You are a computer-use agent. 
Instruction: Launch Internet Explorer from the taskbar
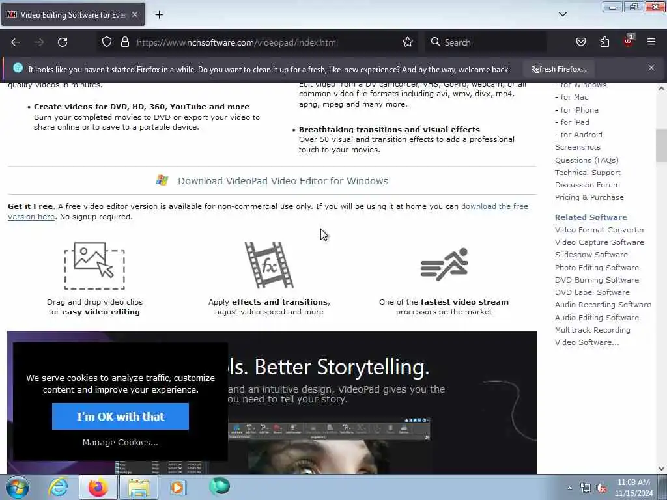click(58, 487)
